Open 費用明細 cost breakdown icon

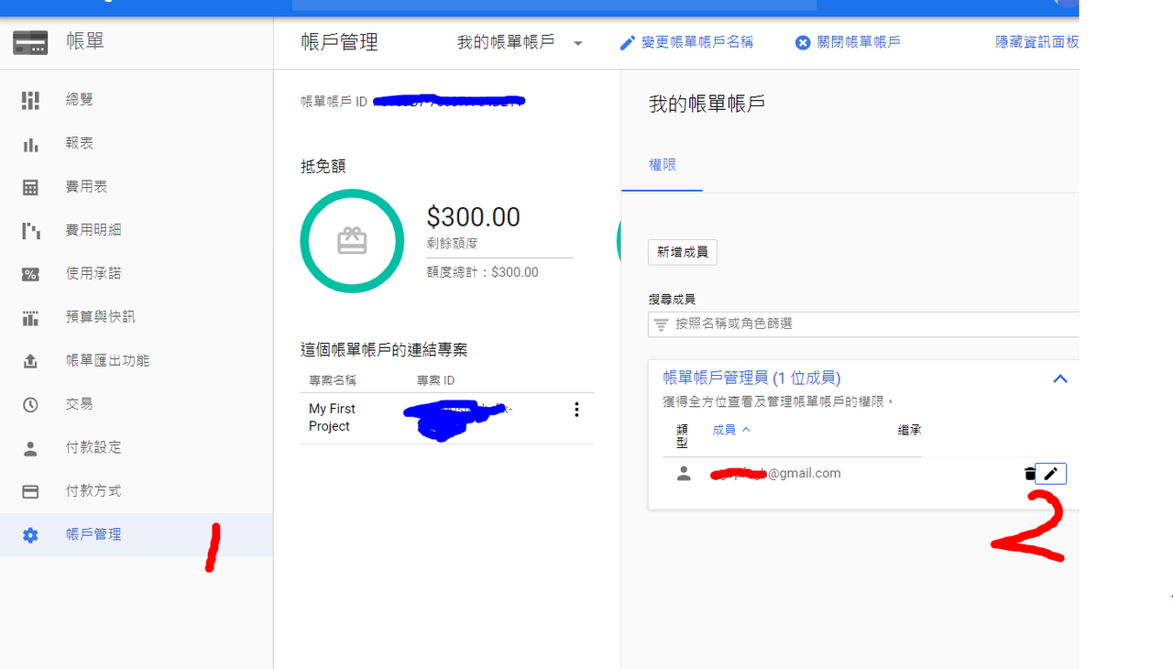tap(30, 231)
